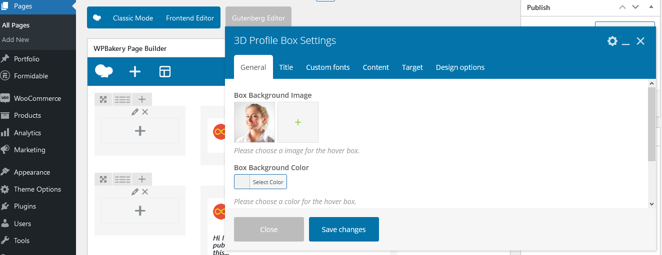Delete the first column with its X icon
The height and width of the screenshot is (255, 662).
[145, 112]
